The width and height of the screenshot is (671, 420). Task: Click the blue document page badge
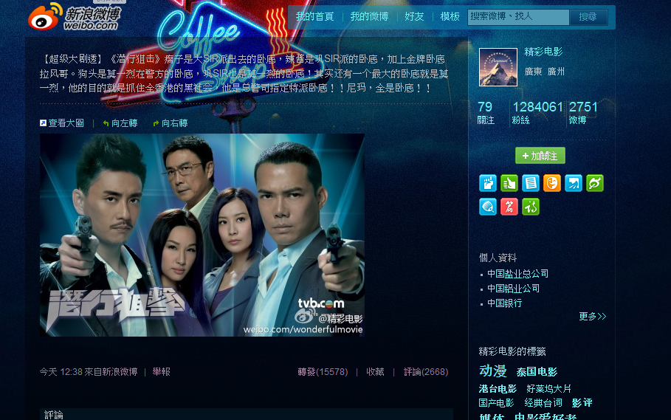click(530, 183)
